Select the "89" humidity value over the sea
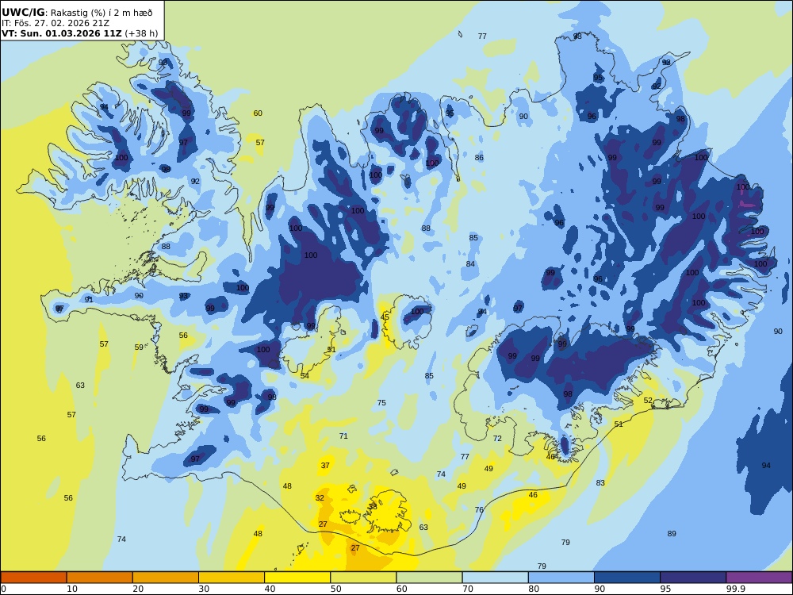This screenshot has height=595, width=793. (672, 533)
